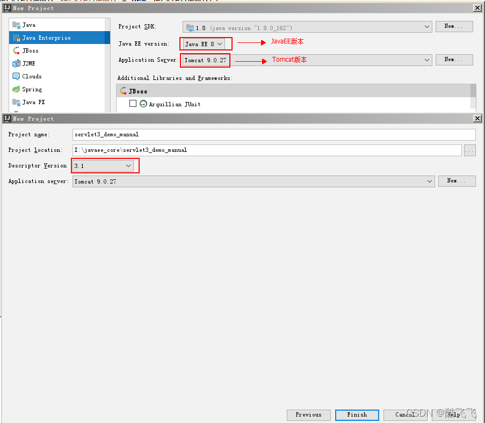The image size is (485, 423).
Task: Click IJ logo in upper New Project title
Action: click(x=7, y=8)
